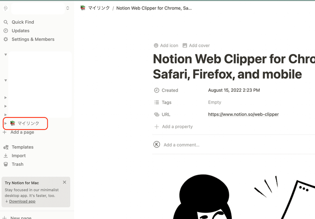Open Import option
The width and height of the screenshot is (315, 219).
[x=19, y=156]
